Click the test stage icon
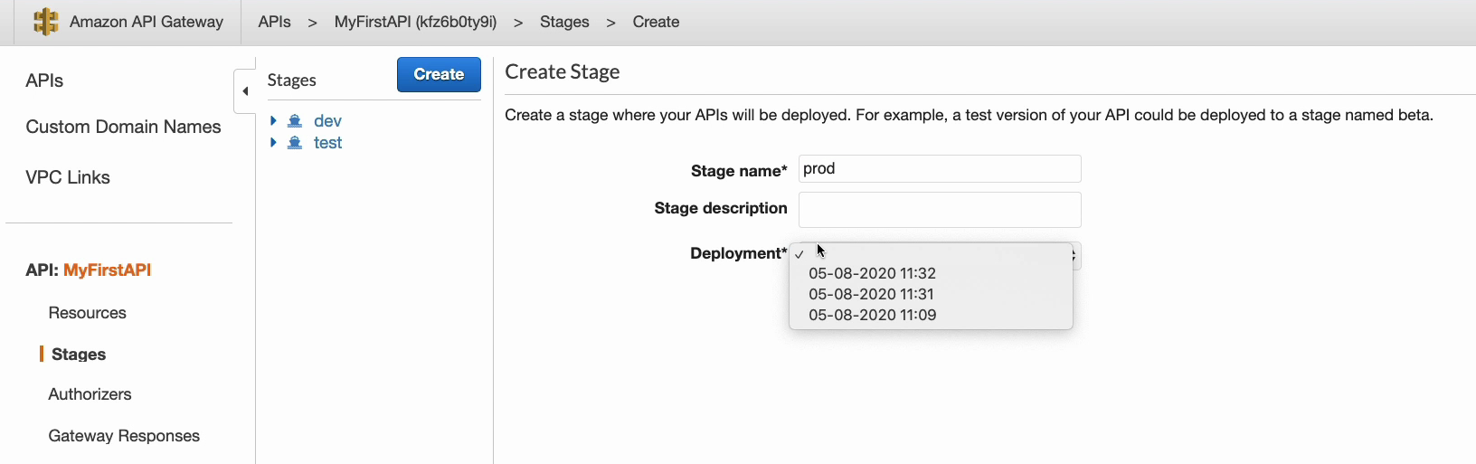The width and height of the screenshot is (1476, 464). (295, 143)
